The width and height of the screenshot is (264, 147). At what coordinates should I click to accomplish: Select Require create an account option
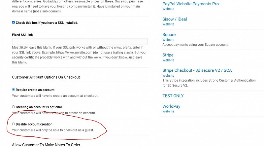[x=14, y=90]
